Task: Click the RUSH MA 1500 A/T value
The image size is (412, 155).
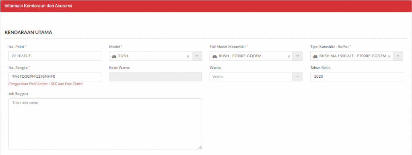Action: coord(353,56)
